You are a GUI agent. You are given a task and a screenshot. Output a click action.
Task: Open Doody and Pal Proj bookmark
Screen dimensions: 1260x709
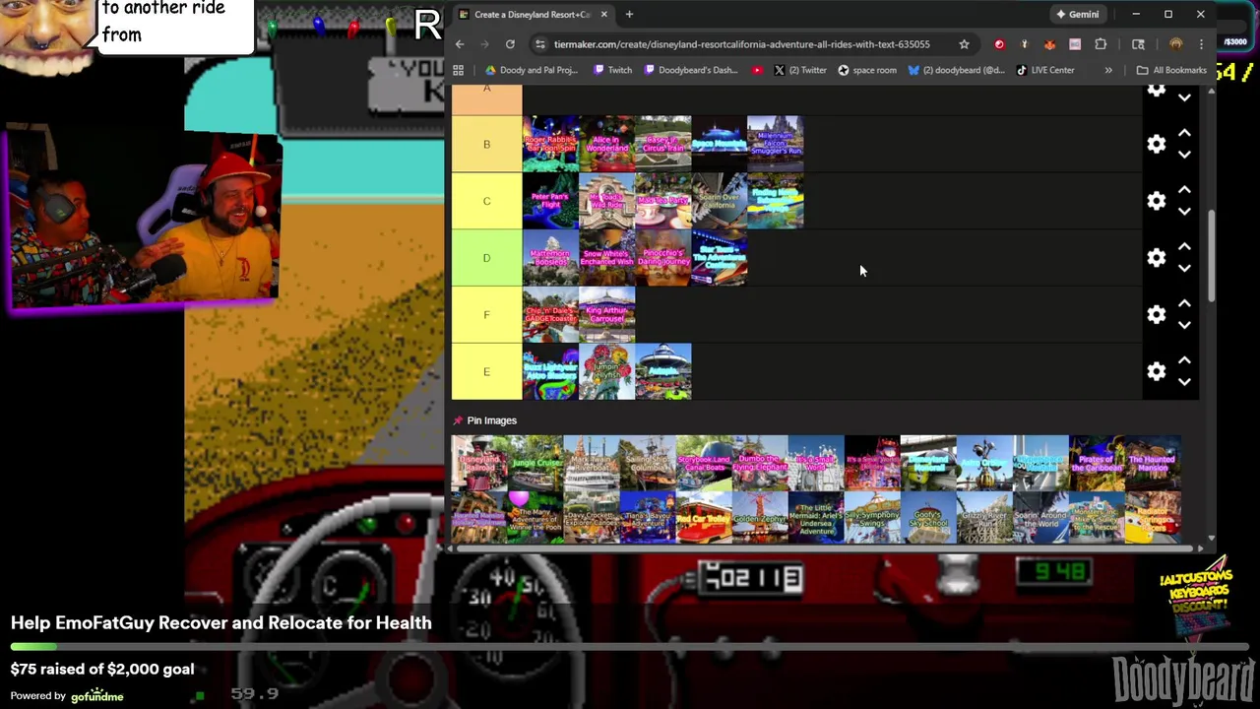click(532, 70)
